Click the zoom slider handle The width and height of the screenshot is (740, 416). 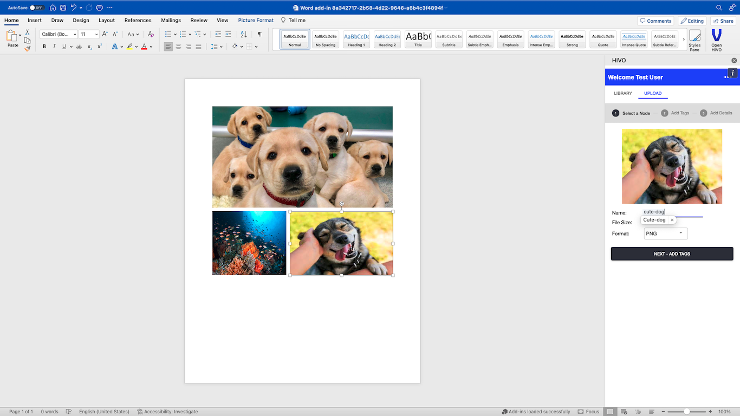[x=686, y=412]
